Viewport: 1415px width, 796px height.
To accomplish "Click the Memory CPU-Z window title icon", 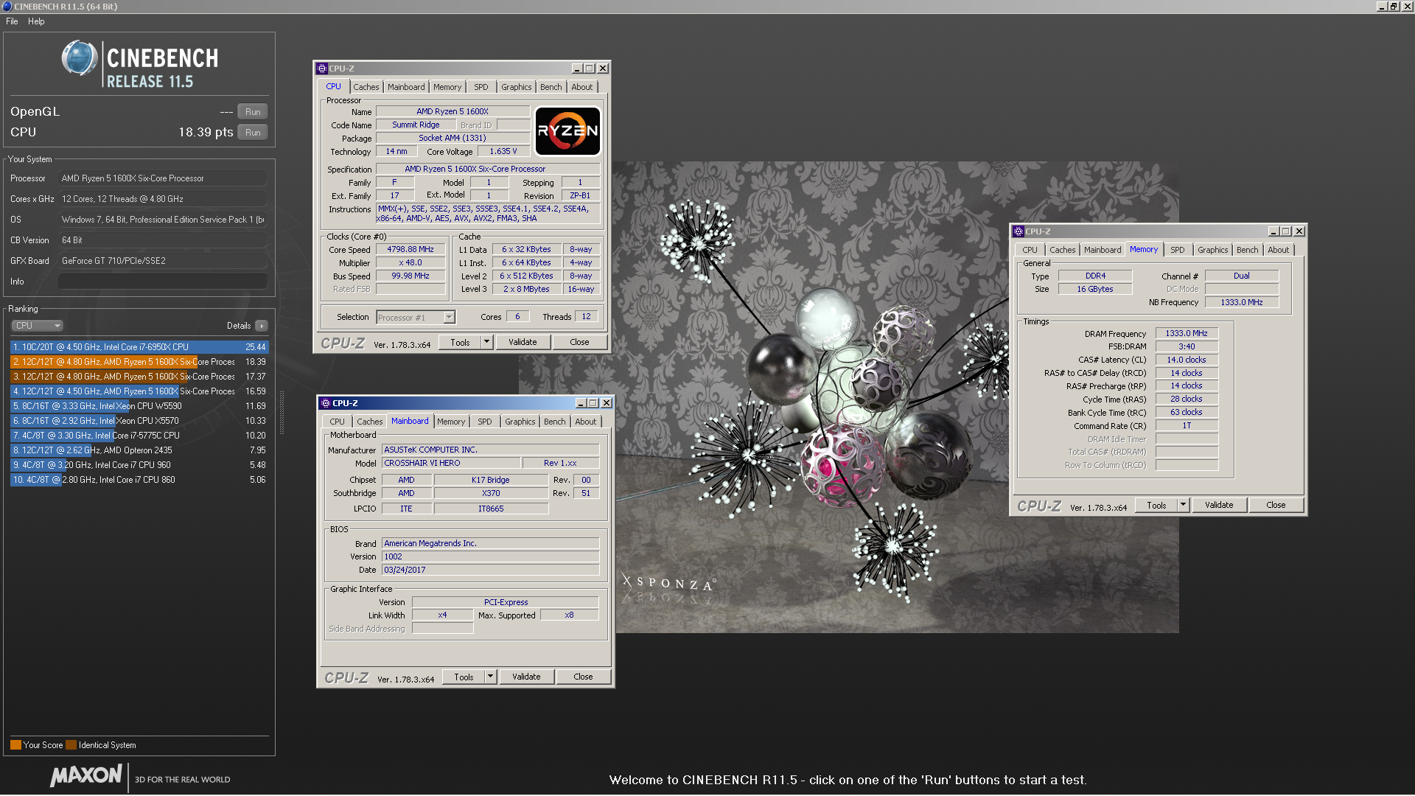I will pyautogui.click(x=1019, y=231).
